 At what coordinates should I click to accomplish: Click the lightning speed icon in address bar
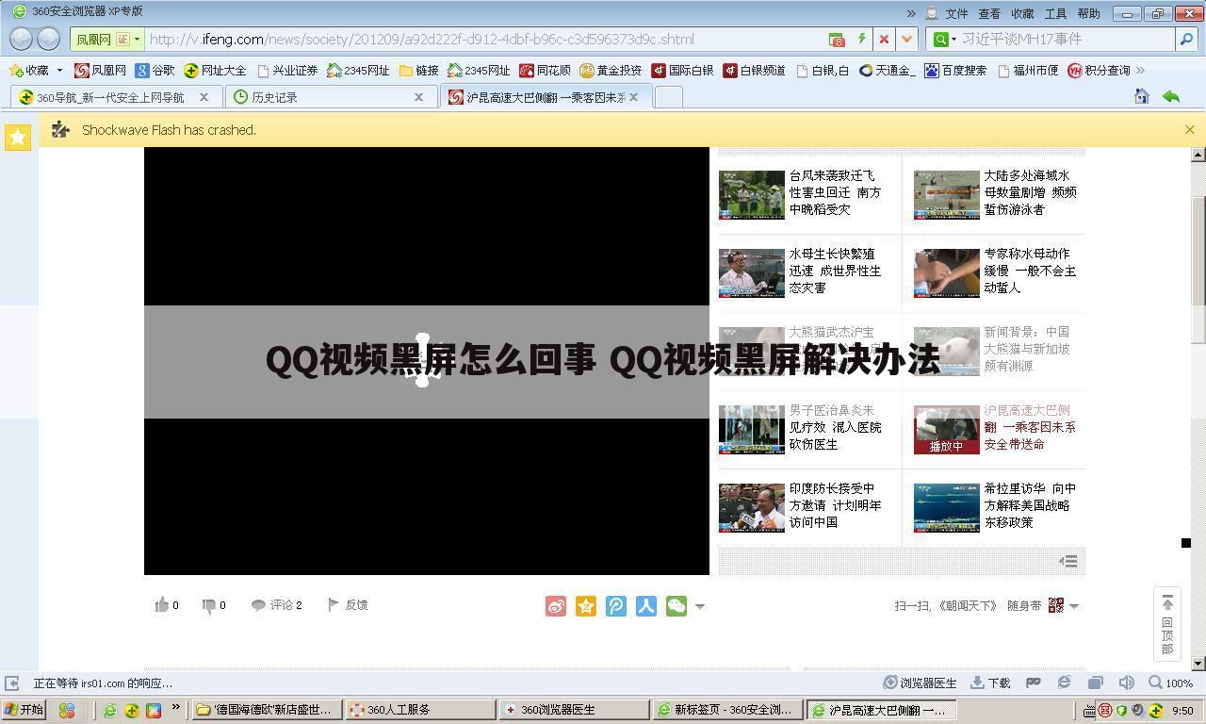click(x=862, y=39)
